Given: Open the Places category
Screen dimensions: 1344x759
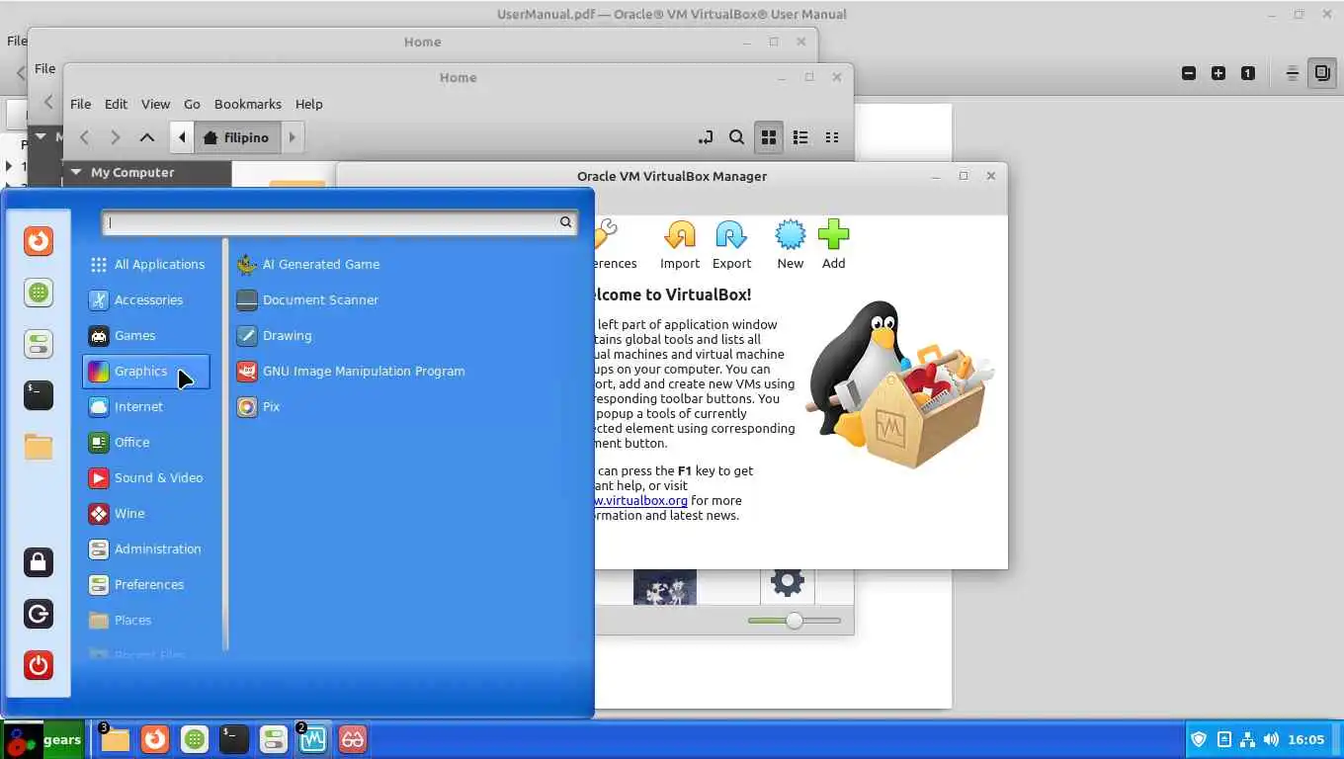Looking at the screenshot, I should [146, 620].
